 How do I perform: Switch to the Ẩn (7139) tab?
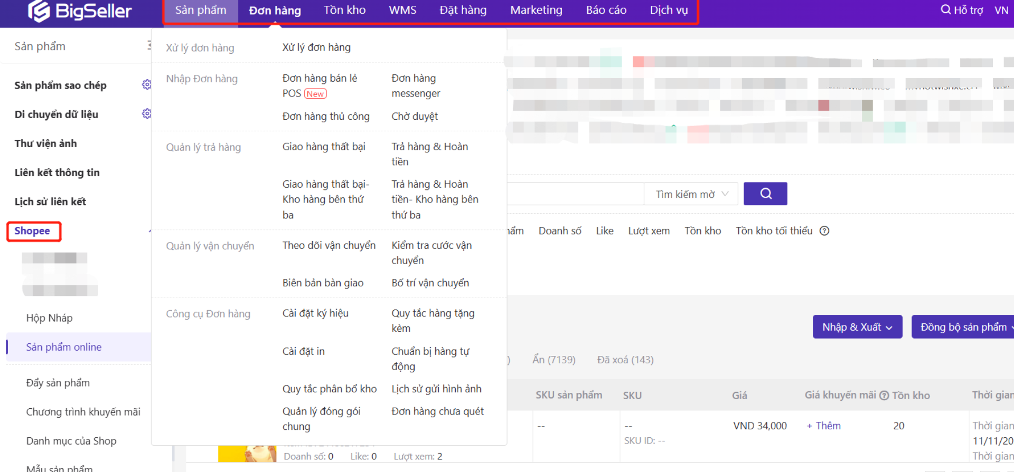tap(553, 360)
